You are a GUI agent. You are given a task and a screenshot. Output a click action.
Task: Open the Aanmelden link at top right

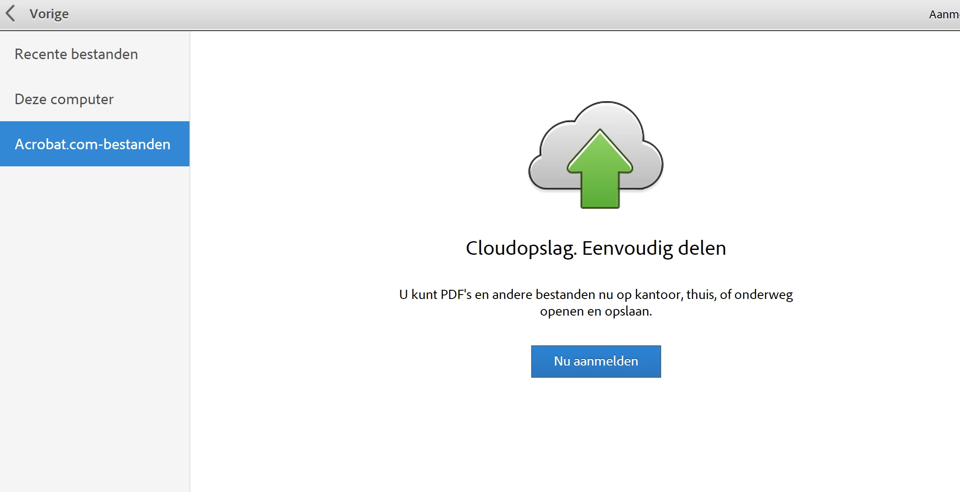pyautogui.click(x=944, y=14)
